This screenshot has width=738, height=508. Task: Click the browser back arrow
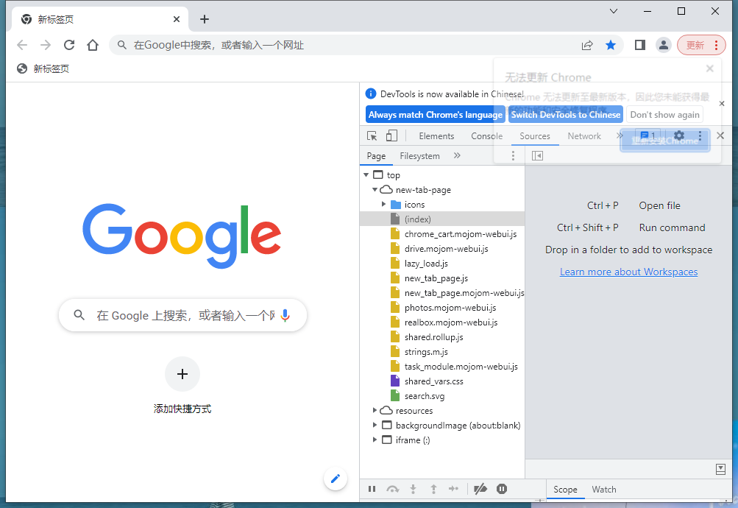click(x=22, y=45)
